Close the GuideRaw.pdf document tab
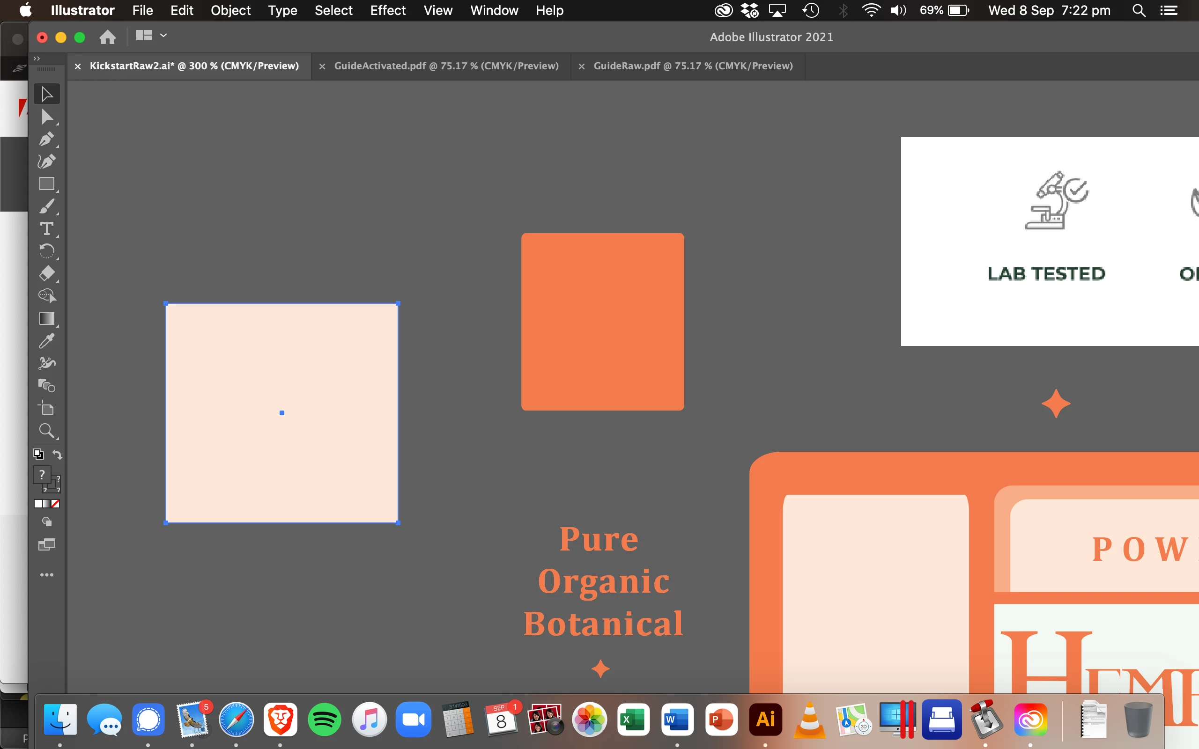This screenshot has height=749, width=1199. coord(582,66)
